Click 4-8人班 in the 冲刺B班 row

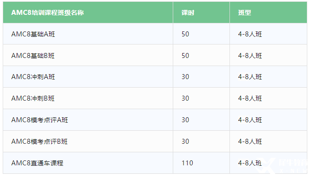pos(250,98)
